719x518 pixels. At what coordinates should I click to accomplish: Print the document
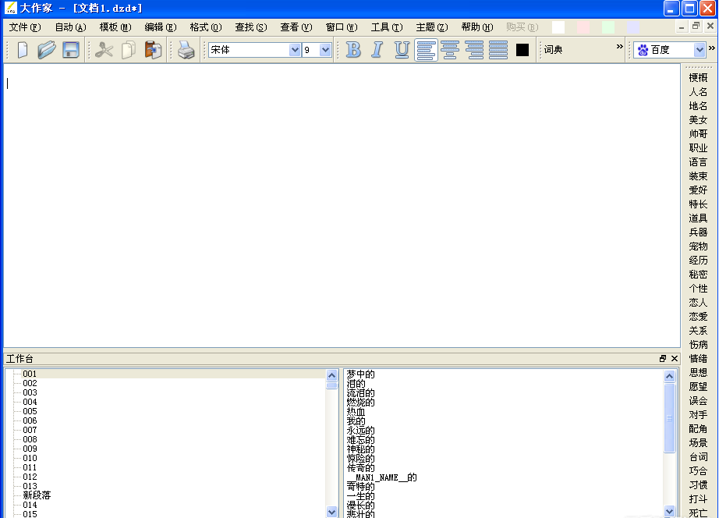click(186, 49)
